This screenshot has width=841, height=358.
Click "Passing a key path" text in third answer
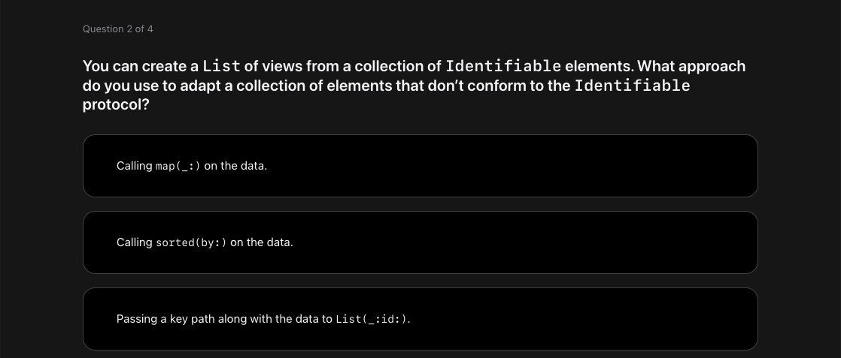pyautogui.click(x=162, y=319)
